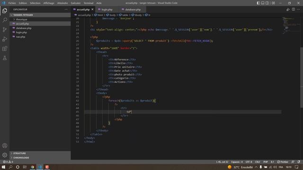
Task: Open the feedback icon in status bar
Action: (293, 162)
